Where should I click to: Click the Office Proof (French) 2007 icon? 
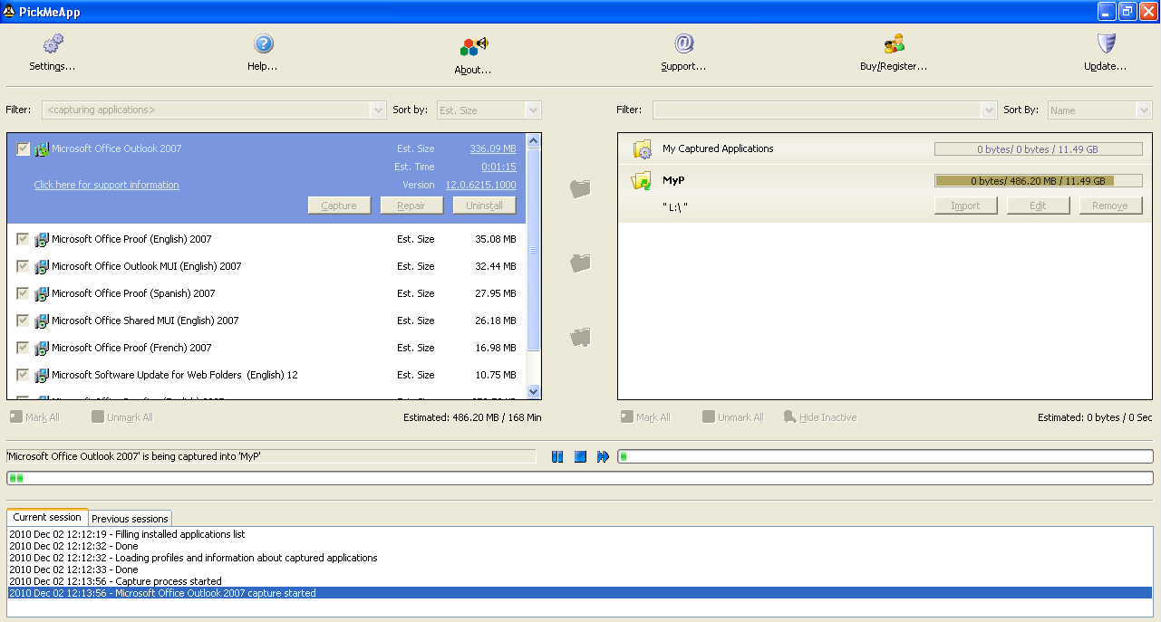tap(42, 349)
